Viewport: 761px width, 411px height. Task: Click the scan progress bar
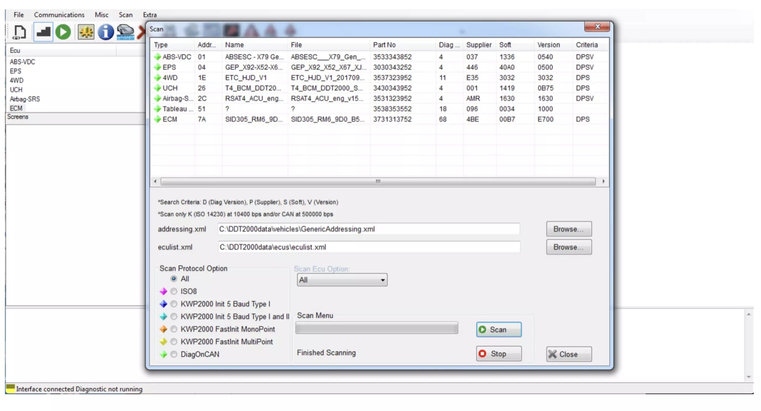[x=377, y=328]
